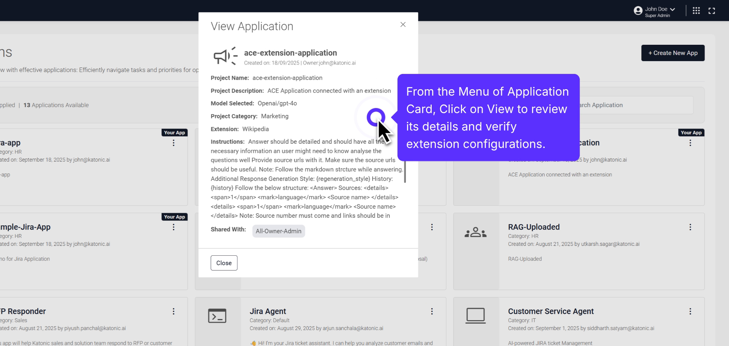729x346 pixels.
Task: Click the RAG-Uploaded people icon
Action: [x=476, y=232]
